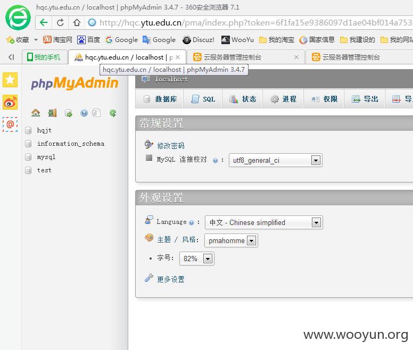413x350 pixels.
Task: Click 主题 / 风格 theme link
Action: (177, 239)
